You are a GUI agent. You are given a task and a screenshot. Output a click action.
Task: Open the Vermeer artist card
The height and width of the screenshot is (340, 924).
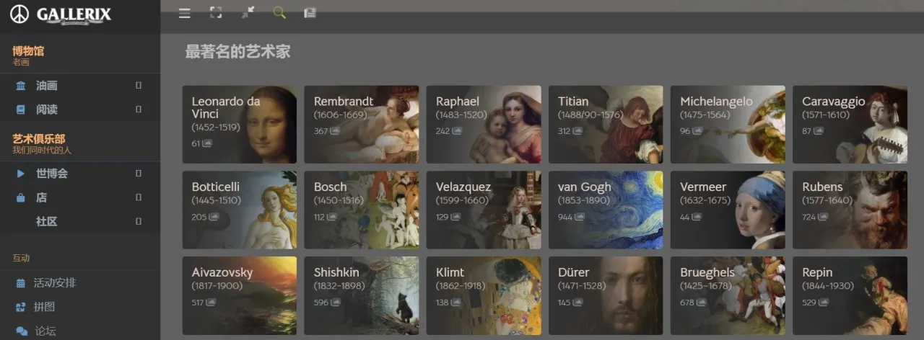728,210
